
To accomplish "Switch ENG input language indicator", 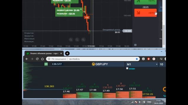I will point(149,102).
